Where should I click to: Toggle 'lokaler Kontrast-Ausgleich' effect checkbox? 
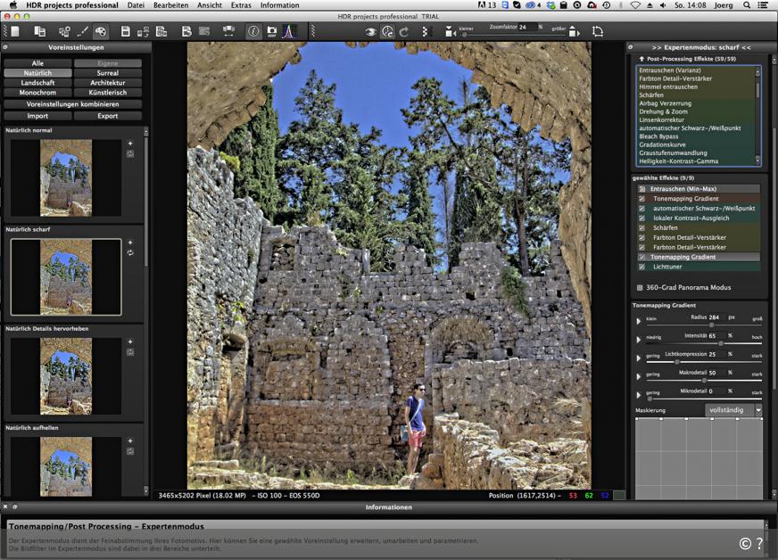[x=642, y=218]
